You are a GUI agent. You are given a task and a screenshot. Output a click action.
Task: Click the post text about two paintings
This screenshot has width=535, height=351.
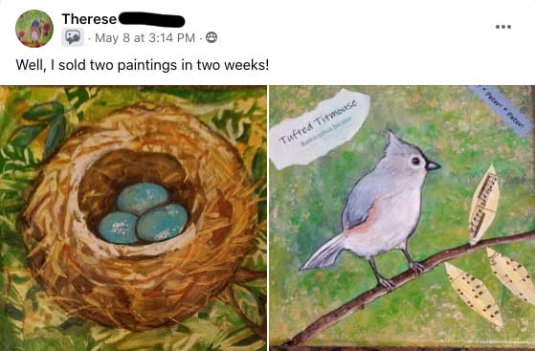[143, 65]
